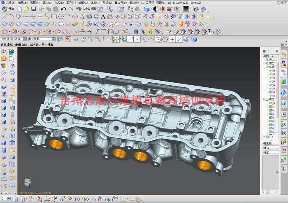This screenshot has height=203, width=288.
Task: Click the blue shaded cube rendering icon
Action: (146, 9)
